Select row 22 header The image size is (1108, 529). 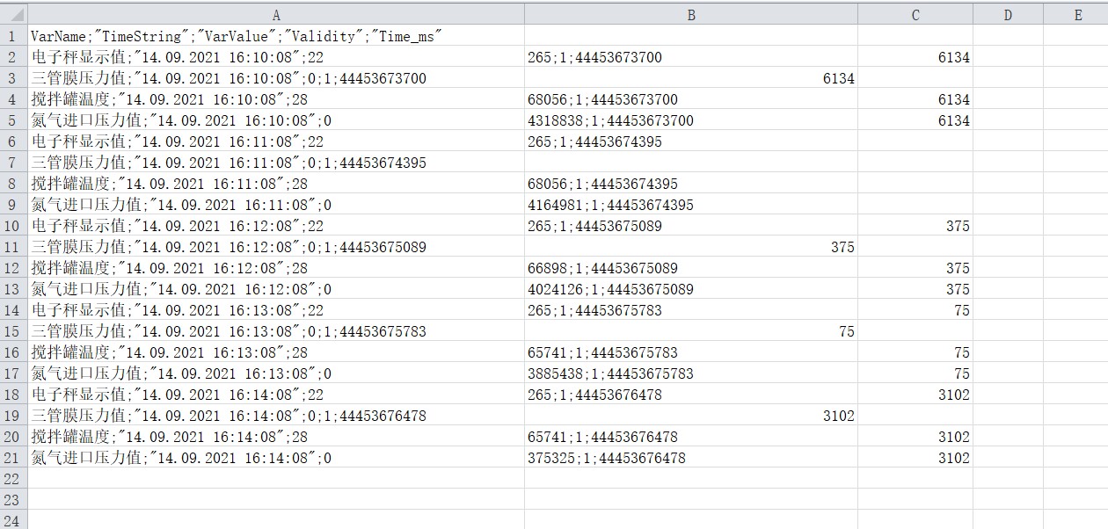pyautogui.click(x=13, y=479)
